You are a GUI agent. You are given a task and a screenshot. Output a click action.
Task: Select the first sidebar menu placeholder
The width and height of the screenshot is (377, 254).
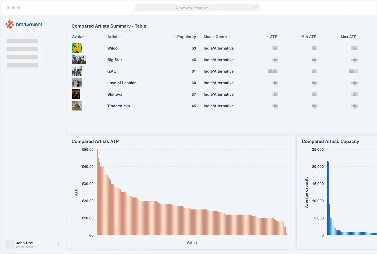coord(22,41)
